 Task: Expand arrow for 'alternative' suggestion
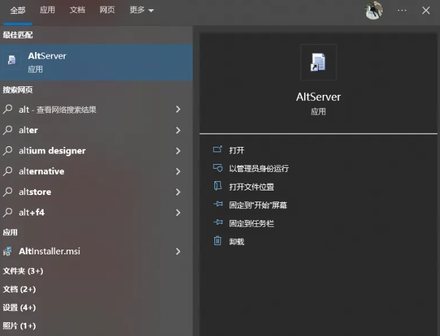[x=178, y=171]
